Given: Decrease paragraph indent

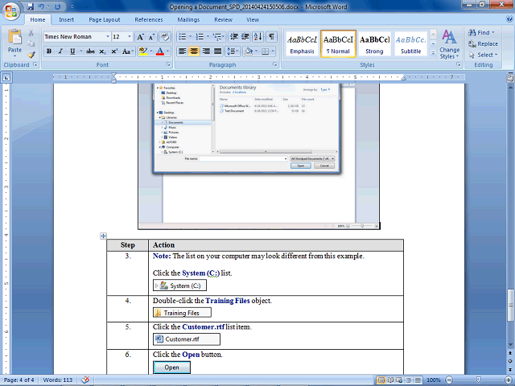Looking at the screenshot, I should pyautogui.click(x=234, y=37).
